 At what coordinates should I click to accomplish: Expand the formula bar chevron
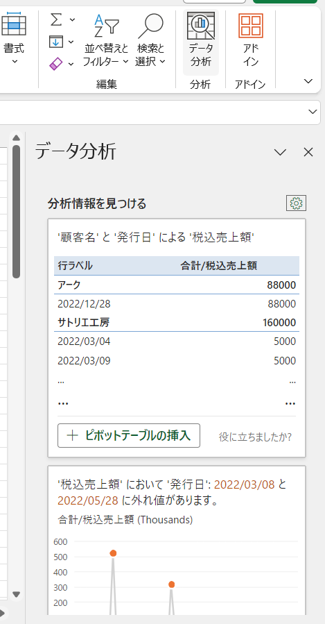click(x=313, y=112)
